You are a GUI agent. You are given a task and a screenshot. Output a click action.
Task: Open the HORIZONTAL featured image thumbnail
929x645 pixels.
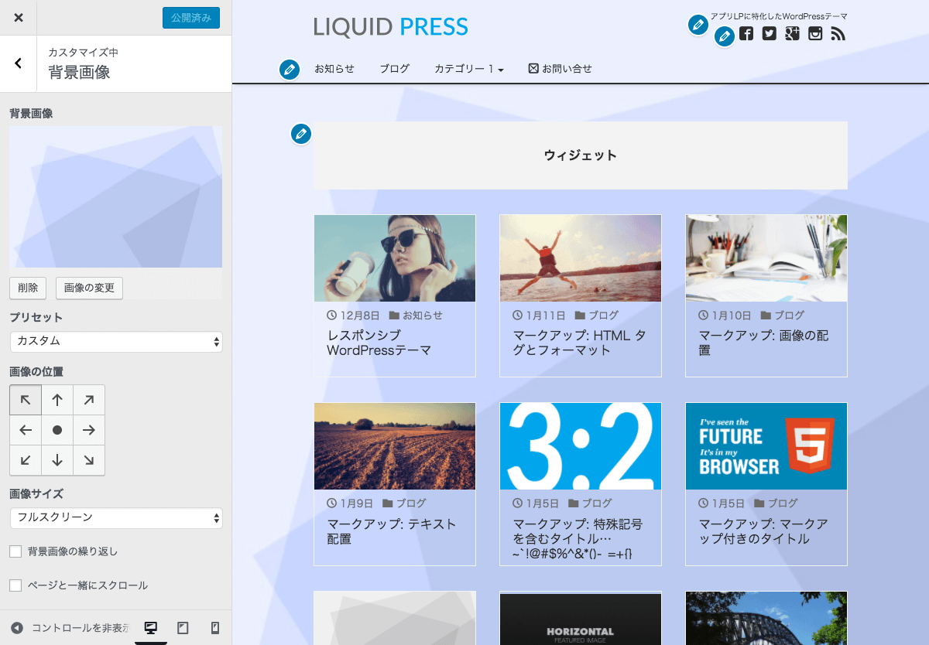[x=581, y=619]
